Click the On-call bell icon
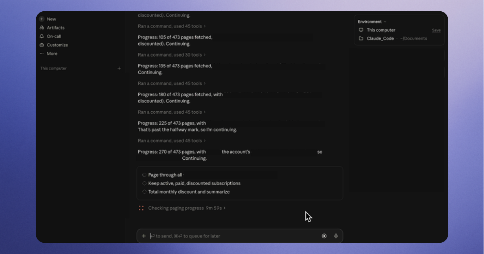 click(42, 36)
